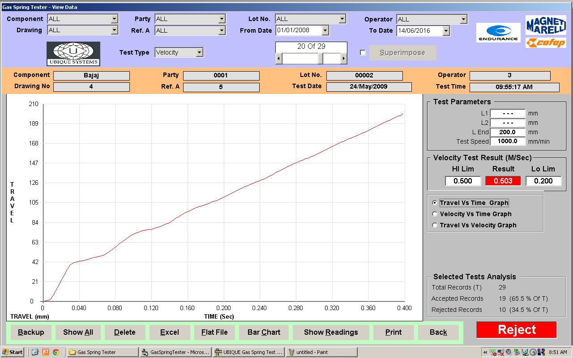
Task: Expand the Test Type dropdown
Action: click(200, 52)
